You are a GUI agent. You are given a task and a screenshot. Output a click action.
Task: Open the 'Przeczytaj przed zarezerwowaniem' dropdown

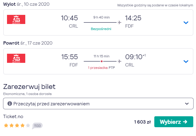[x=98, y=104]
